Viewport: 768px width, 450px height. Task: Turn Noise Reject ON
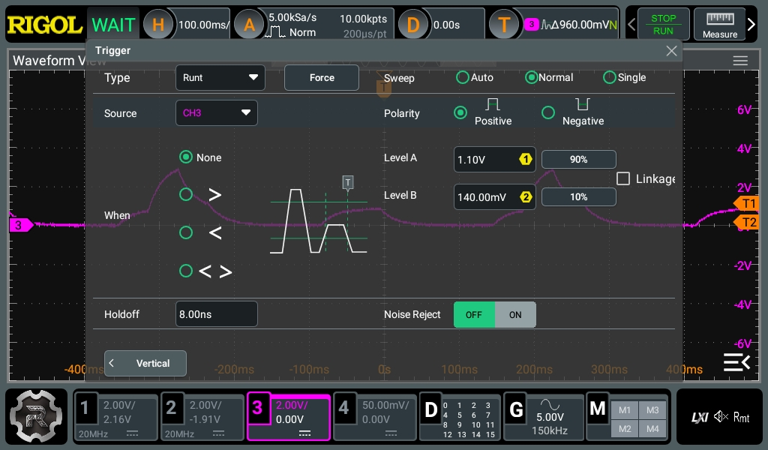coord(515,315)
